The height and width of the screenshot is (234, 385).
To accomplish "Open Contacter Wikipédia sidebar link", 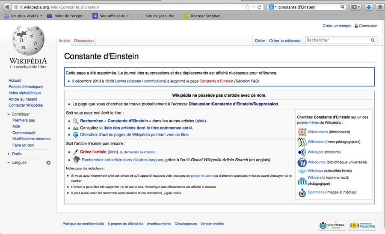I will click(26, 105).
